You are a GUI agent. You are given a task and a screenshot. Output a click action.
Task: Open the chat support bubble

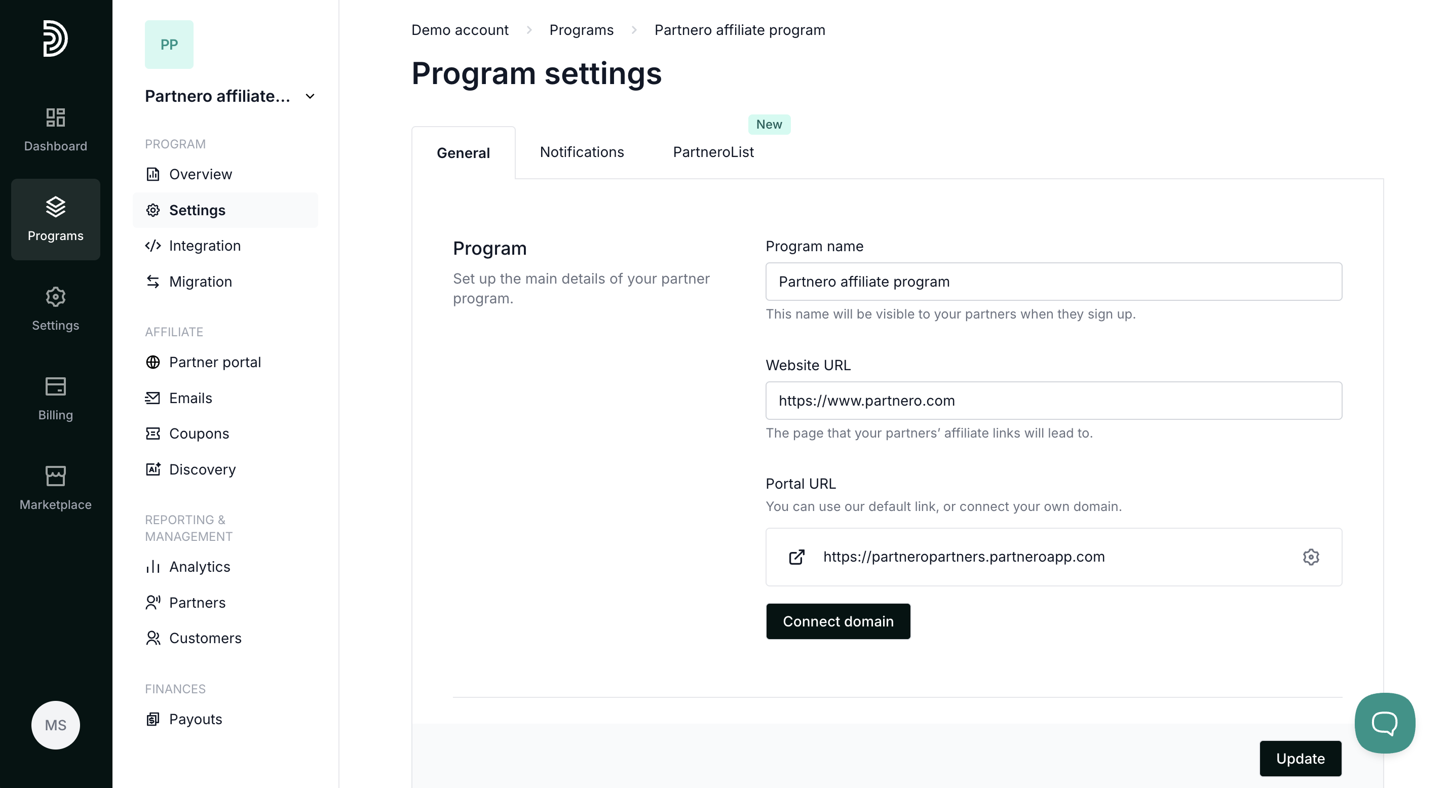click(1385, 723)
